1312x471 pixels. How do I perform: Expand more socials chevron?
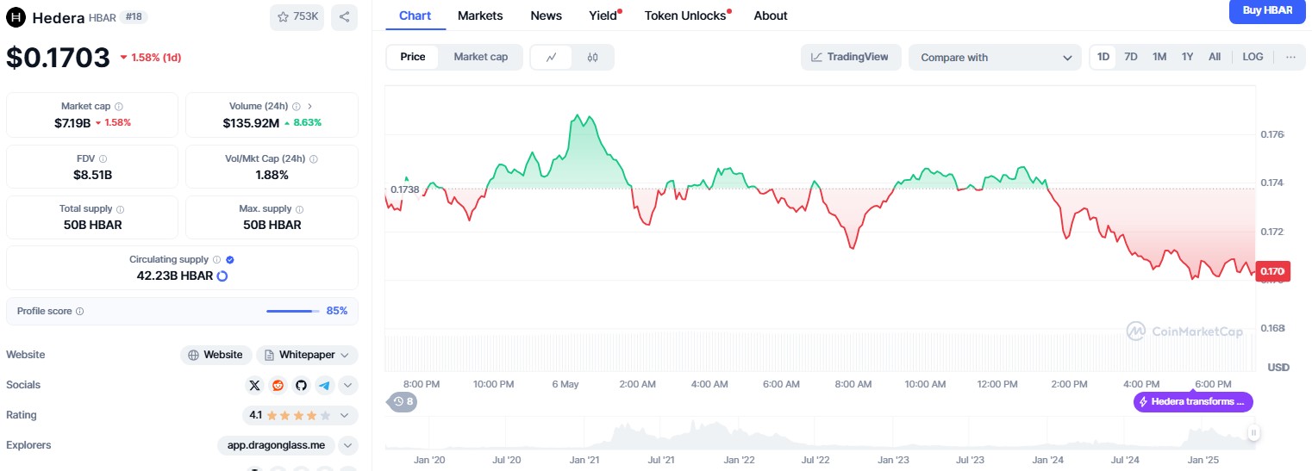point(347,385)
